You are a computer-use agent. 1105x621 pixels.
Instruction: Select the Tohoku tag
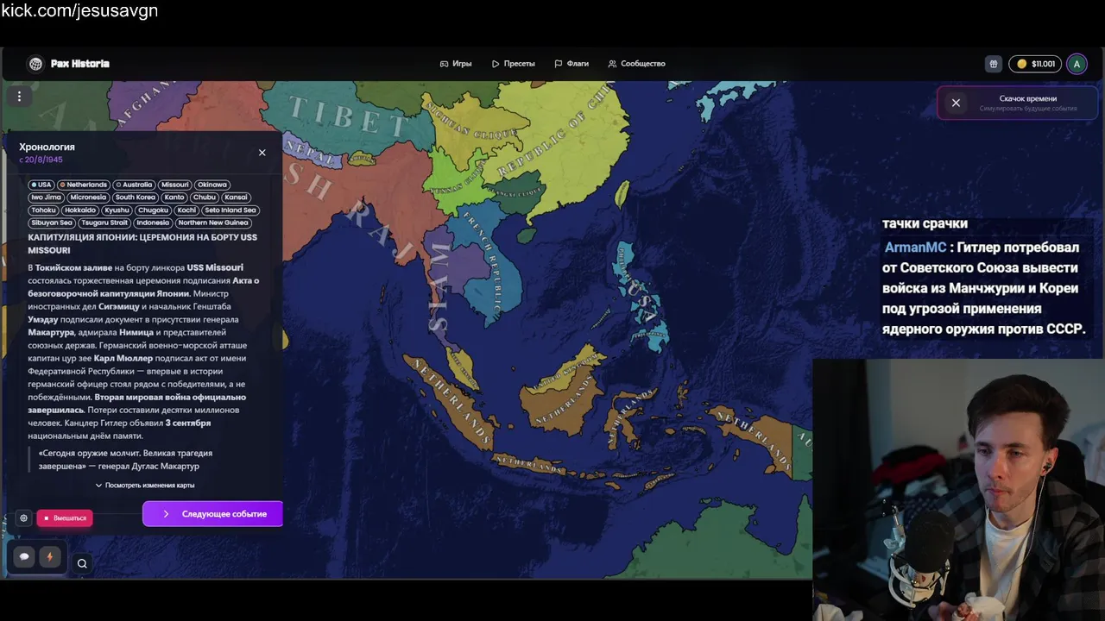[x=43, y=210]
